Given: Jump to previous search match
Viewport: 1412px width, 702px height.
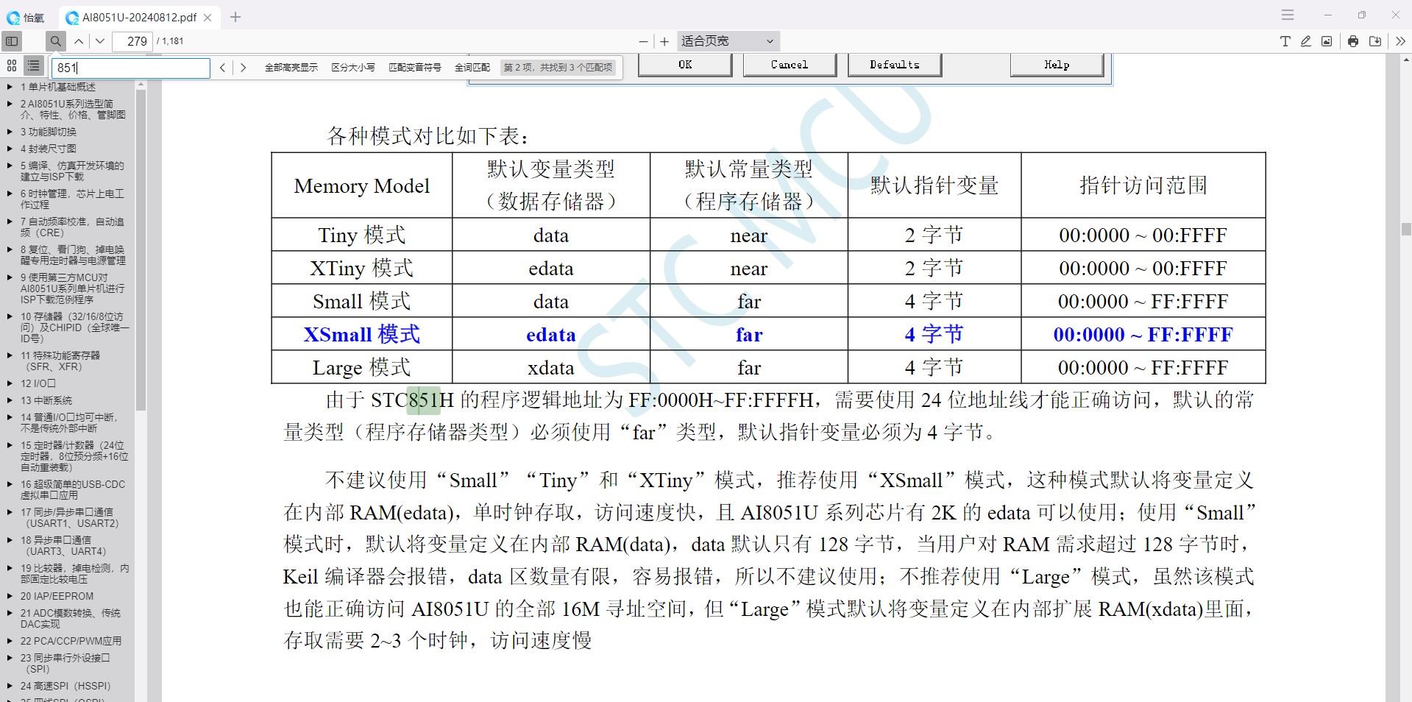Looking at the screenshot, I should (222, 68).
